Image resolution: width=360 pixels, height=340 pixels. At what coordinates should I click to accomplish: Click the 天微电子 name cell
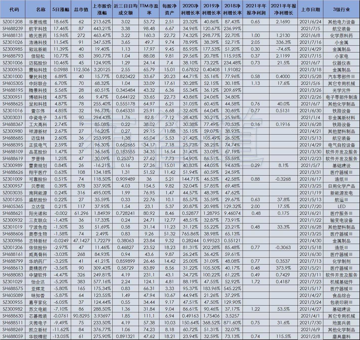(x=38, y=323)
